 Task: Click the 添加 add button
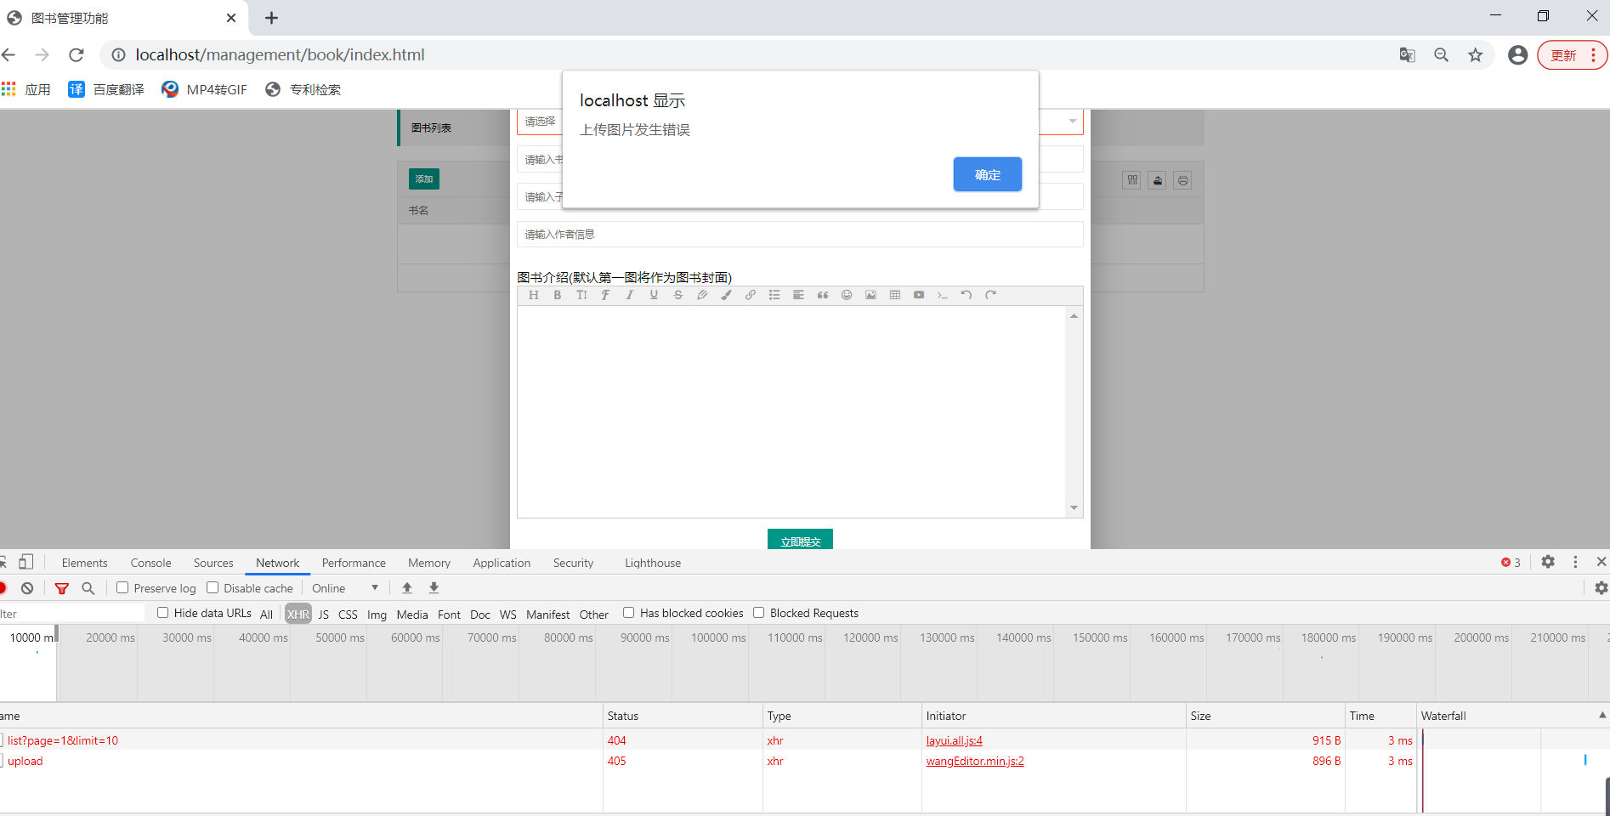[x=424, y=178]
